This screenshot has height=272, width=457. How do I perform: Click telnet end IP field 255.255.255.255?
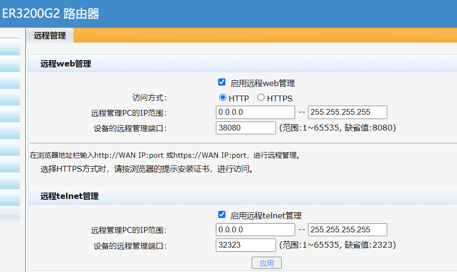pyautogui.click(x=348, y=229)
